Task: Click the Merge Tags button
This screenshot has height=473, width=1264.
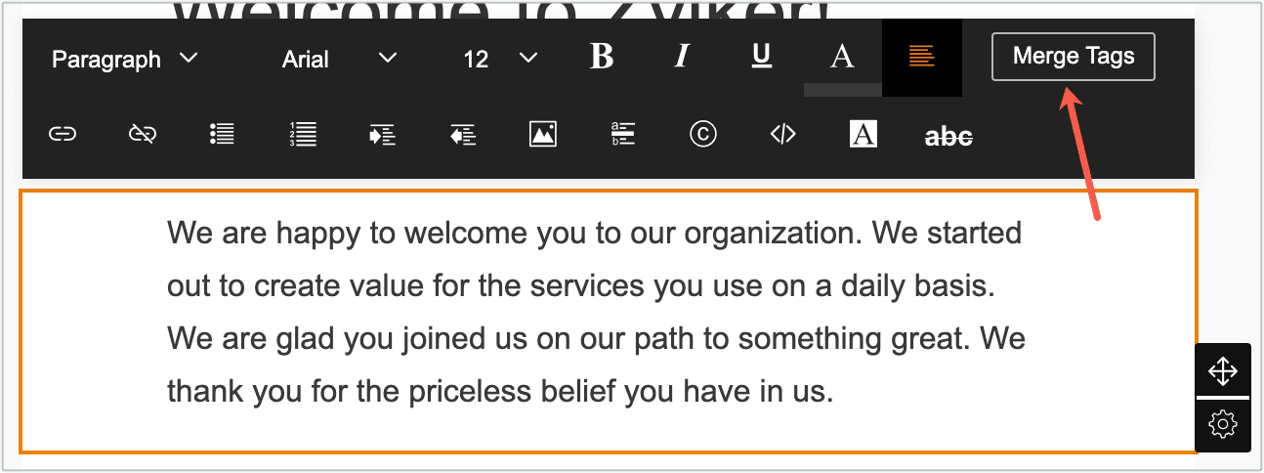Action: [1073, 57]
